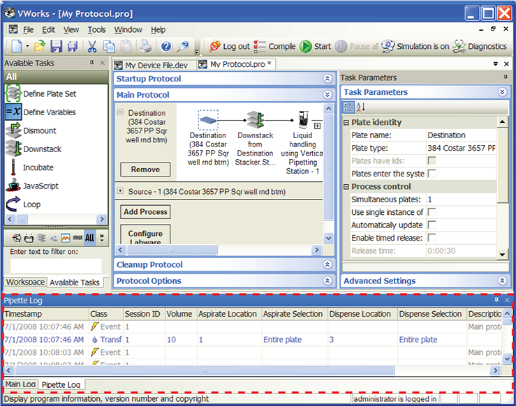
Task: Open the Tools menu
Action: tap(96, 30)
